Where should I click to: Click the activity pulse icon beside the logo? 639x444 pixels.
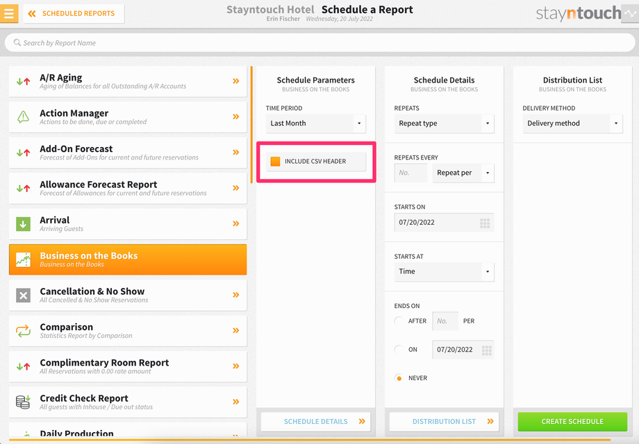630,13
